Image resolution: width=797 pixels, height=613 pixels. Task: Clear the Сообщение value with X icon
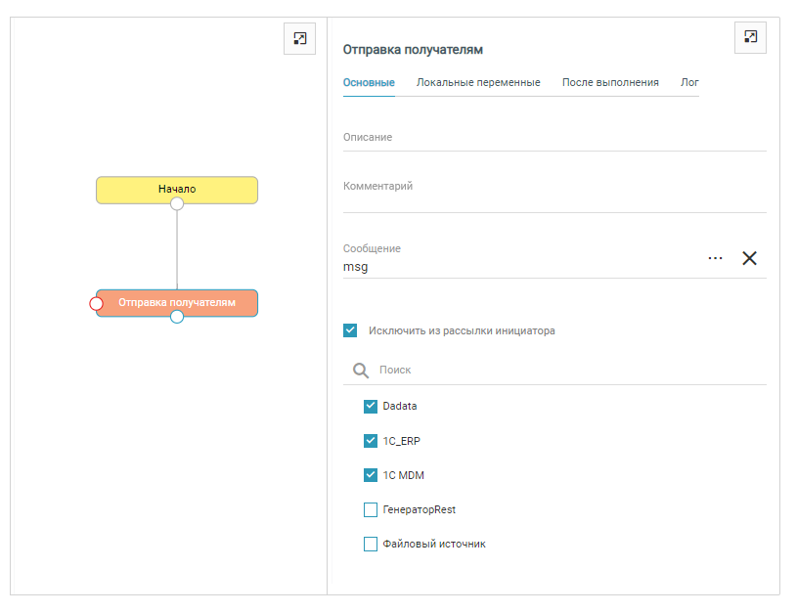pos(749,258)
